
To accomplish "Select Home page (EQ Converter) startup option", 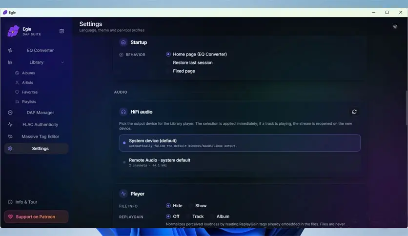I will tap(196, 54).
